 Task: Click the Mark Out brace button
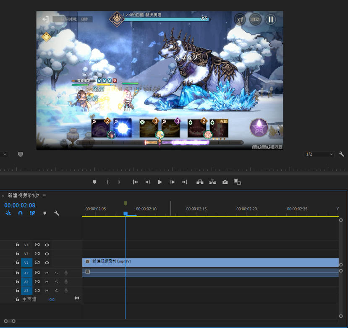pyautogui.click(x=119, y=182)
